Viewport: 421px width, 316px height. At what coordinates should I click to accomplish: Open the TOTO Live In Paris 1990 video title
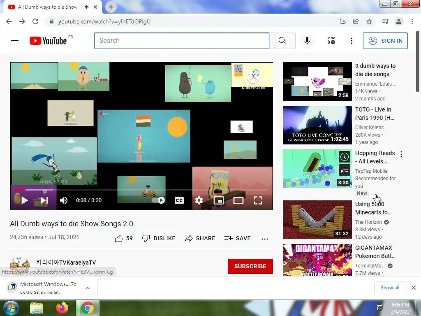coord(375,114)
